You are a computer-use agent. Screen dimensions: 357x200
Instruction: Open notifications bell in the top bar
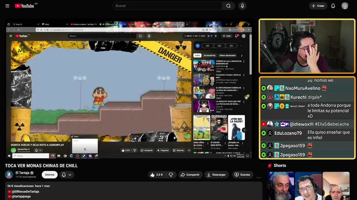pos(333,6)
